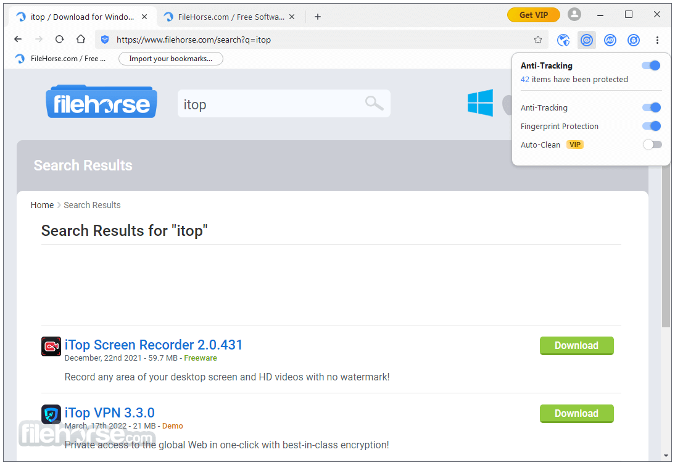
Task: Click the VIP badge beside Auto-Clean
Action: click(574, 145)
